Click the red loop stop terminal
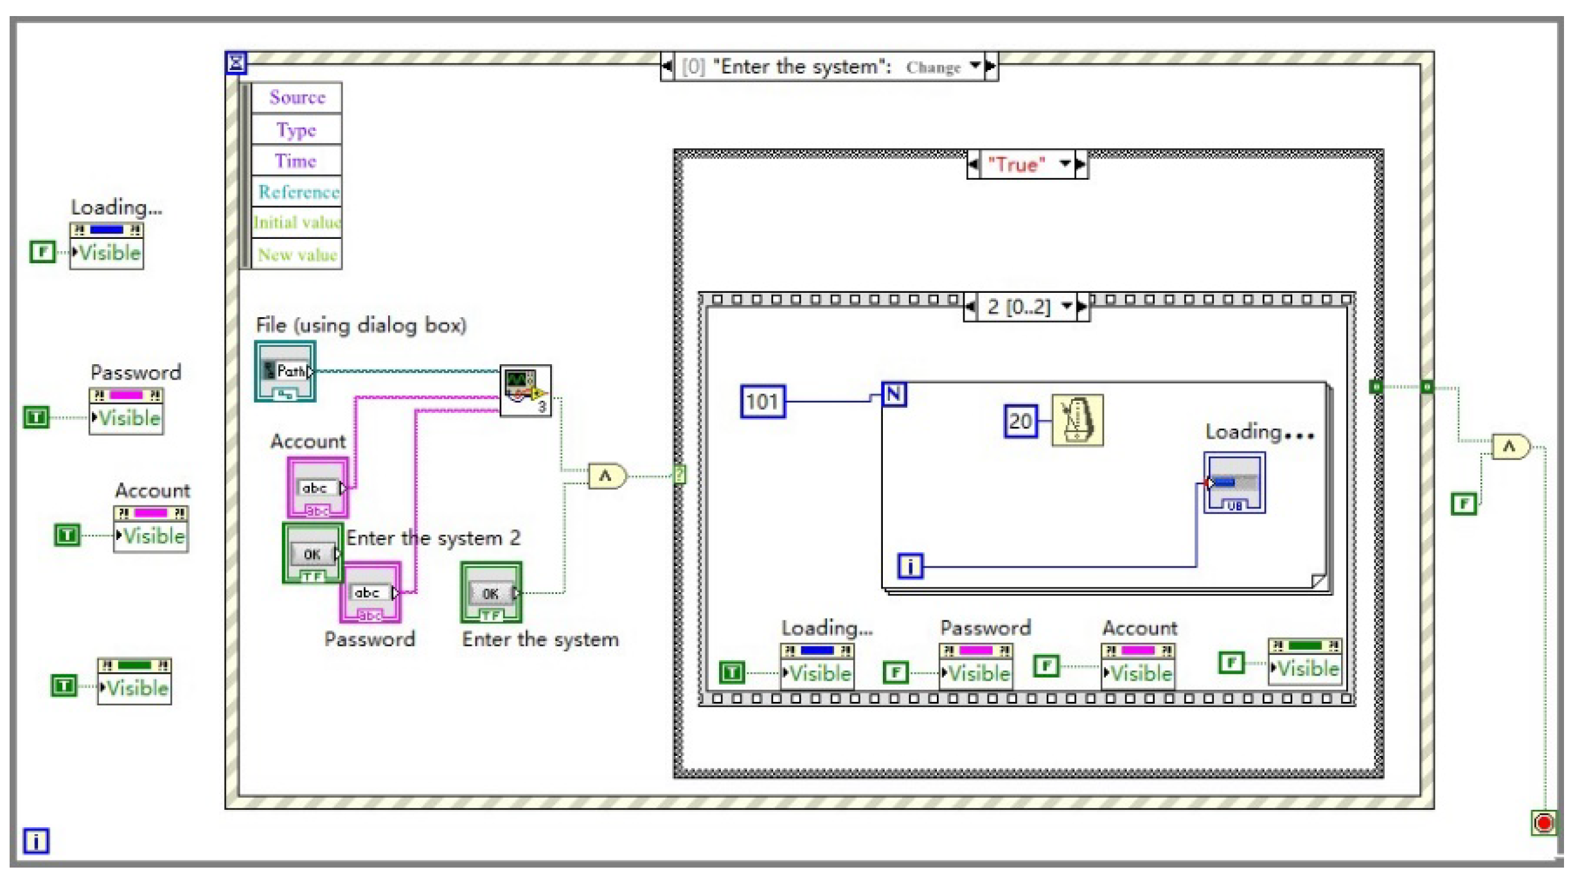 1543,823
